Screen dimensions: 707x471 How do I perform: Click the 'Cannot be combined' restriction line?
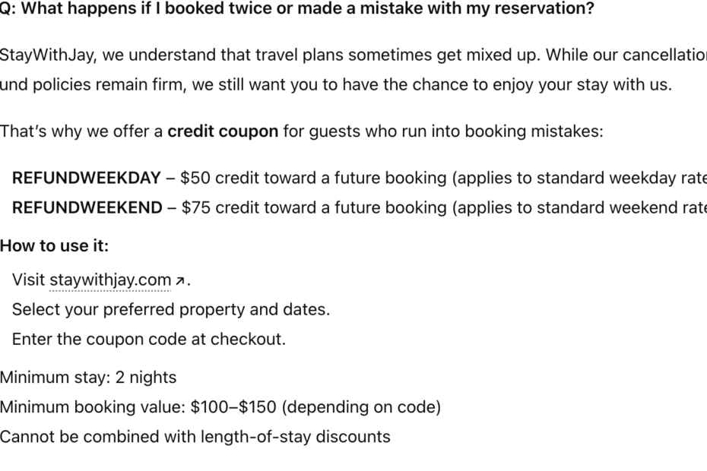pyautogui.click(x=195, y=437)
